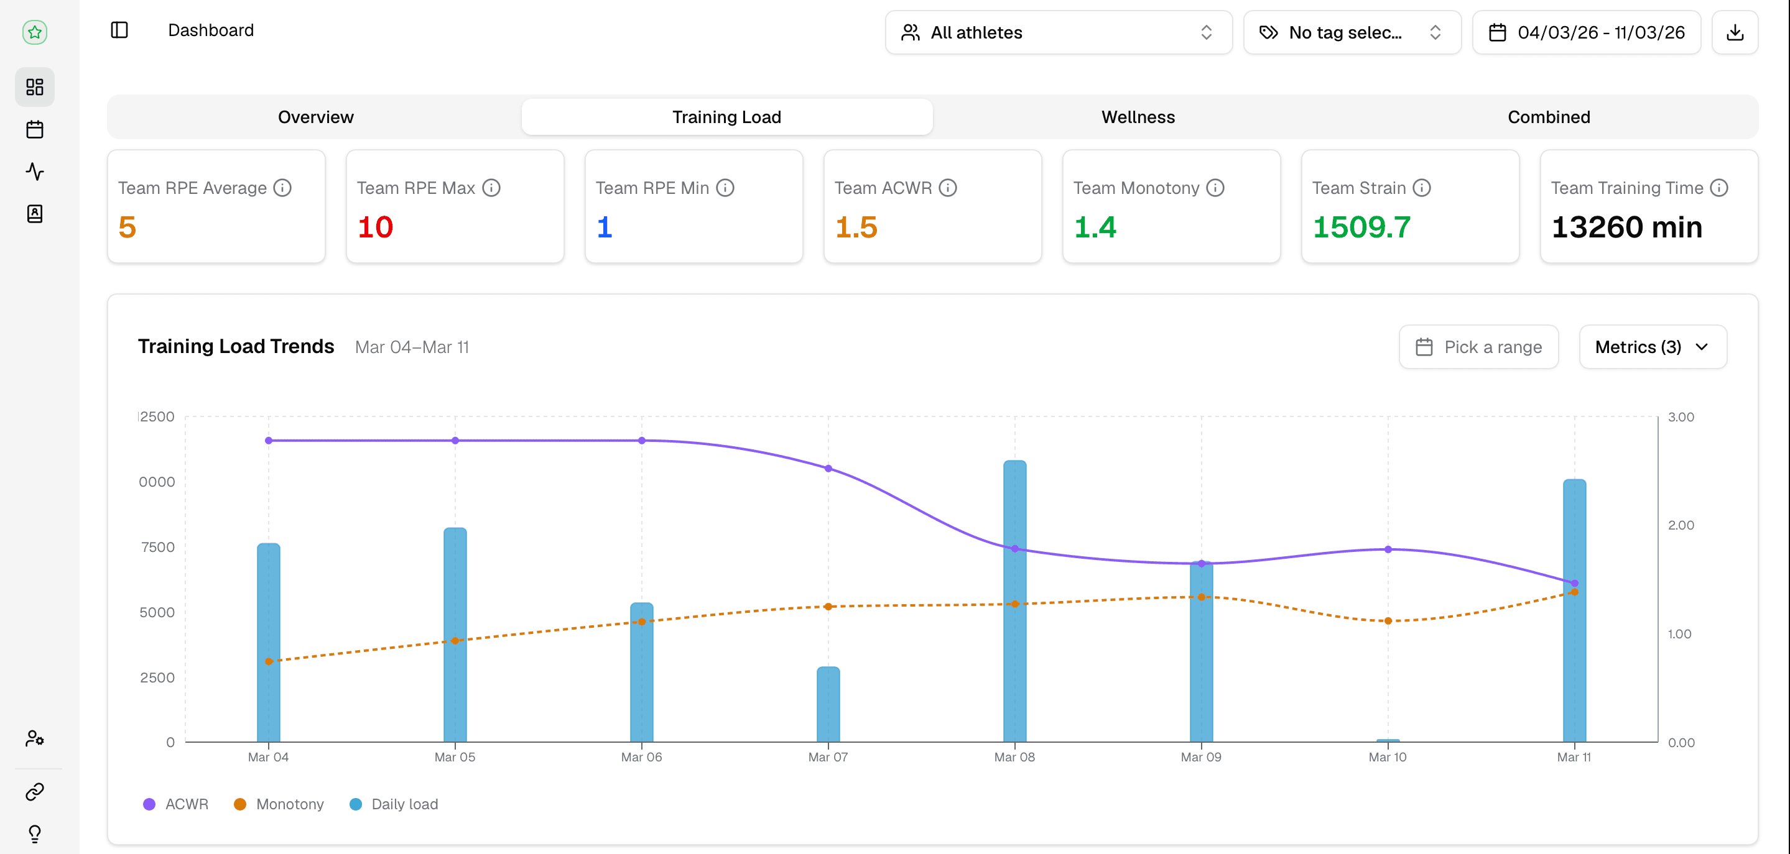
Task: Click the Training Load Trends heading
Action: (236, 346)
